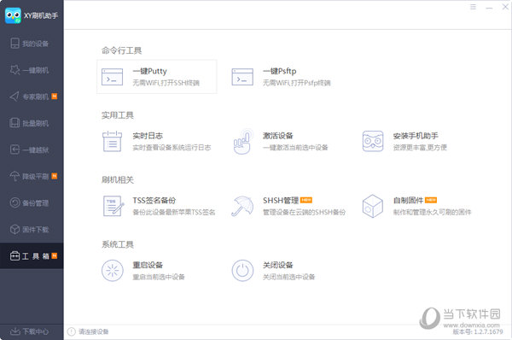Click the 降级平刷 umbrella sidebar icon
This screenshot has width=512, height=340.
click(x=15, y=176)
